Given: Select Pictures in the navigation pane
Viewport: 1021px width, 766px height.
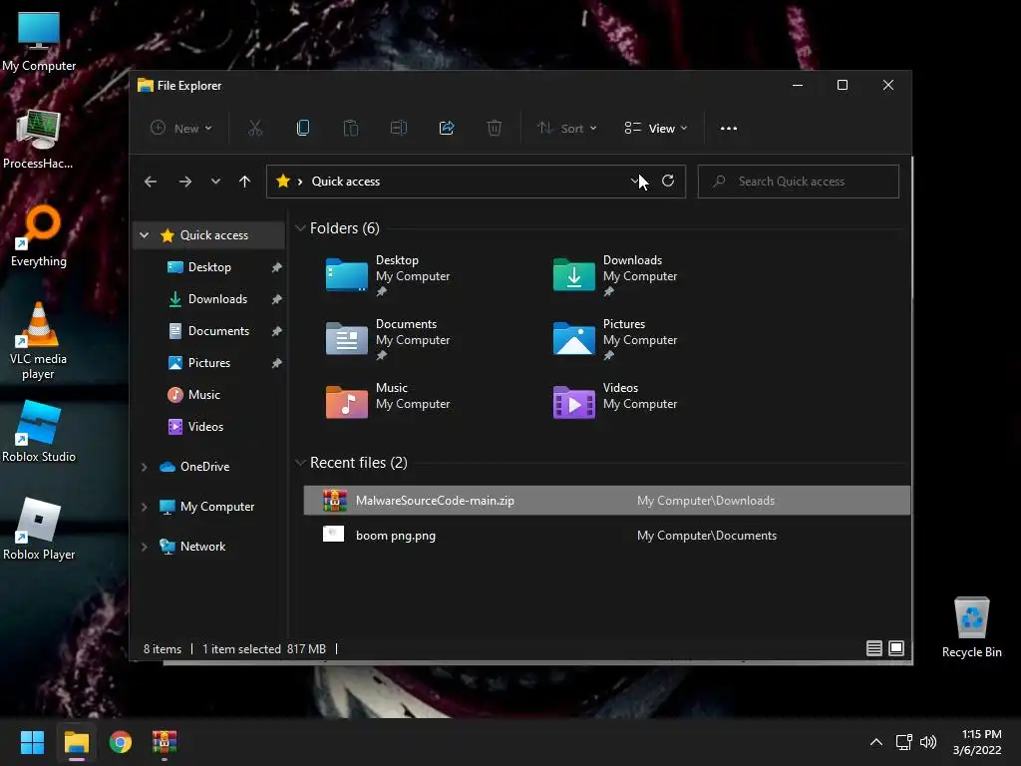Looking at the screenshot, I should pos(209,363).
